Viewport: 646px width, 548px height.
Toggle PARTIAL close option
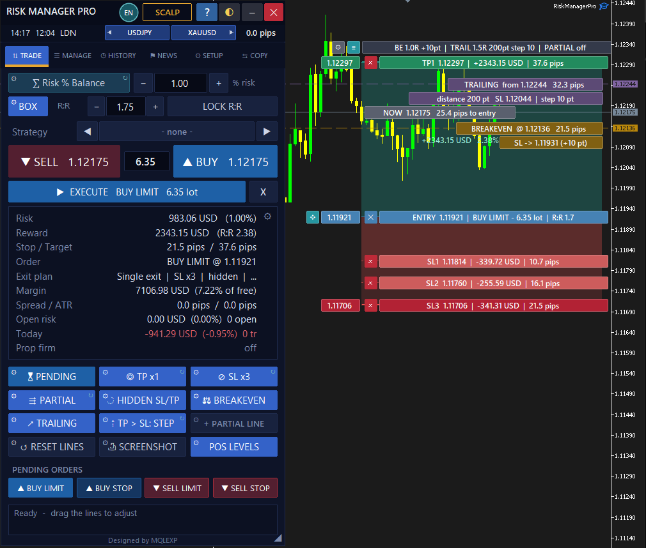[52, 400]
